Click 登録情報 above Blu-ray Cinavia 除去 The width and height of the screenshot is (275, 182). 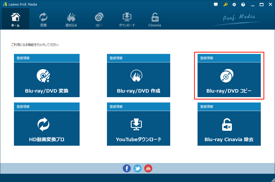pyautogui.click(x=207, y=106)
